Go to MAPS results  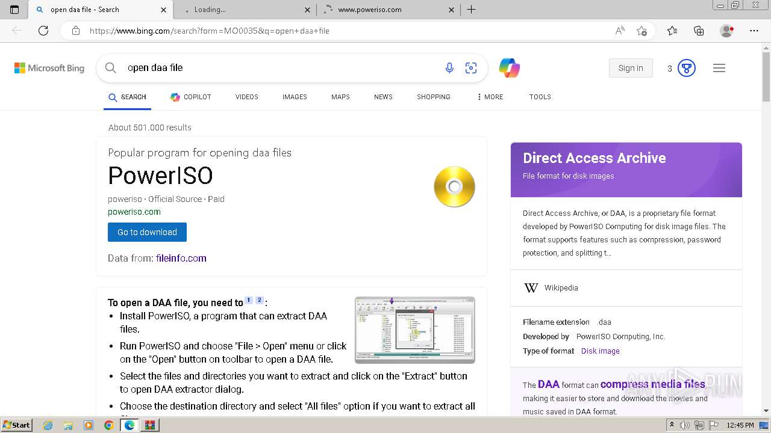click(x=340, y=97)
